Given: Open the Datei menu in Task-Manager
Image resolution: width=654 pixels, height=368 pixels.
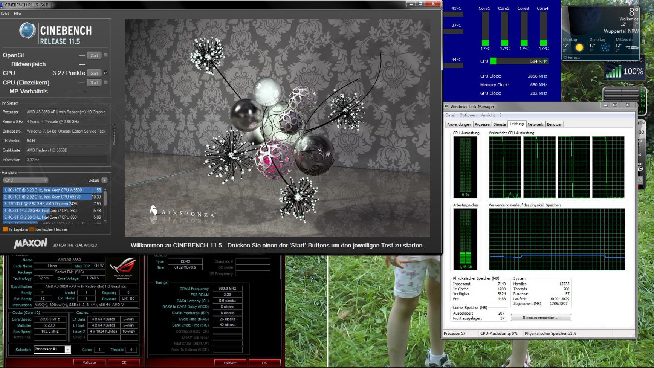Looking at the screenshot, I should (x=450, y=115).
